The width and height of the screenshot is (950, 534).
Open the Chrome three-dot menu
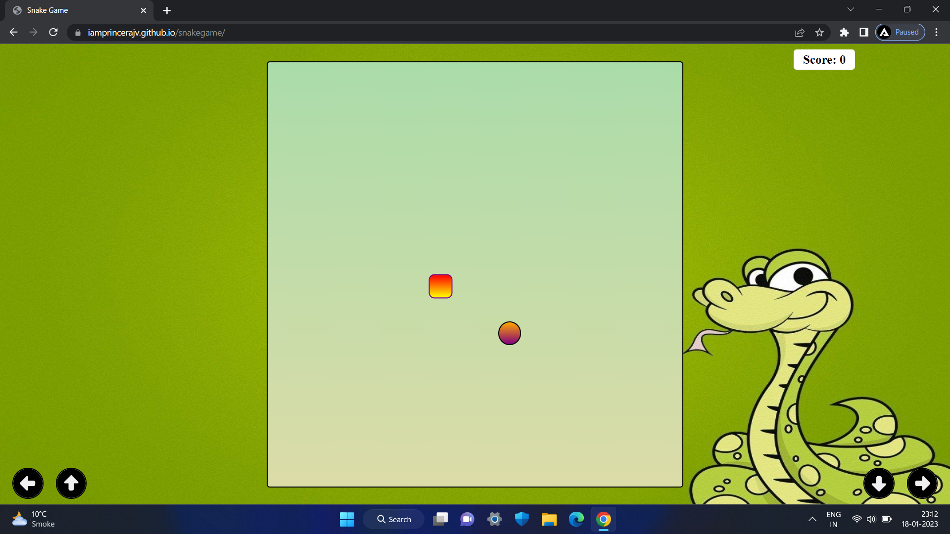[936, 32]
